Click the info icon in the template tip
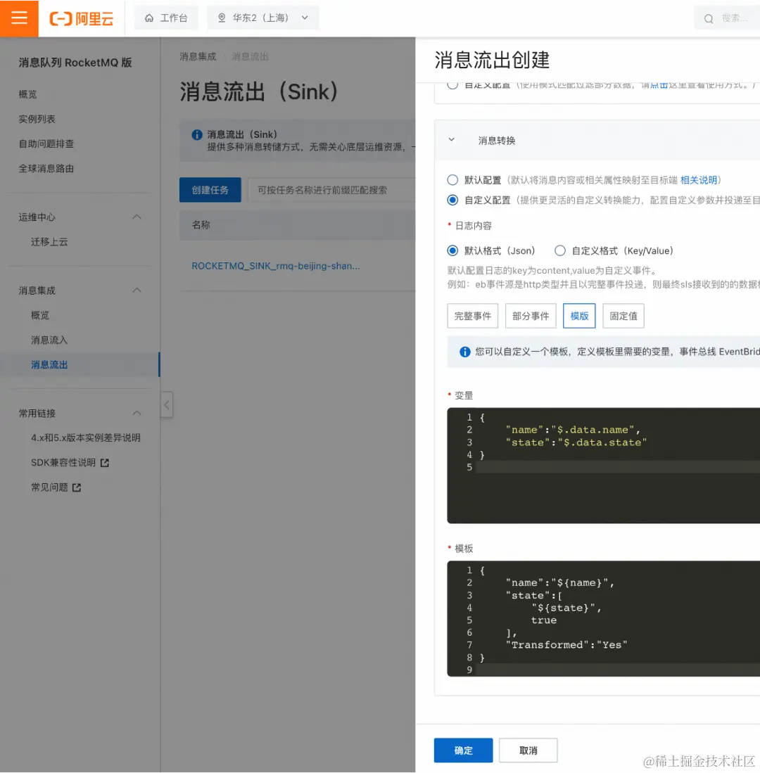 pos(464,352)
